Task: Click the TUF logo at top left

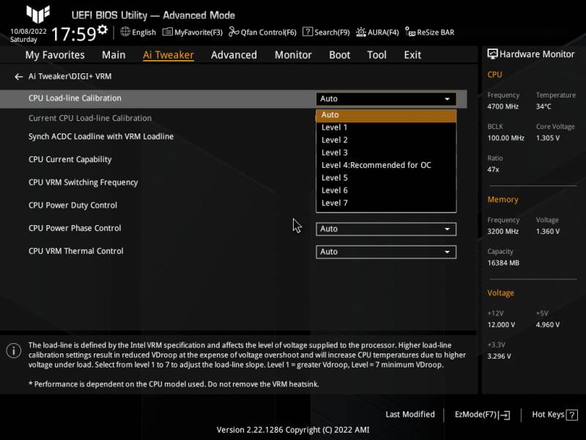Action: click(38, 14)
